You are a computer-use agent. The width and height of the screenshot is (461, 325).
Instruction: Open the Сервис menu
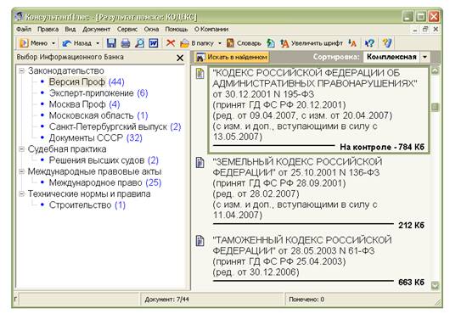[x=127, y=30]
